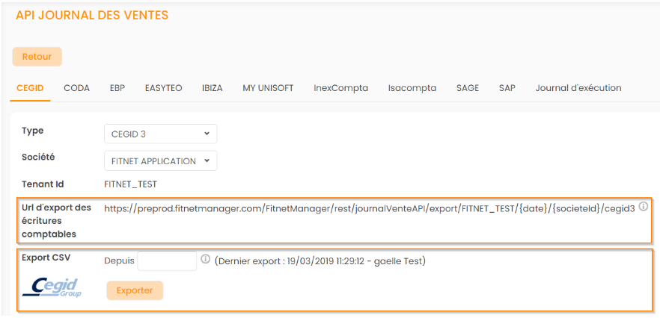Click the info icon next to Depuis field

[205, 260]
